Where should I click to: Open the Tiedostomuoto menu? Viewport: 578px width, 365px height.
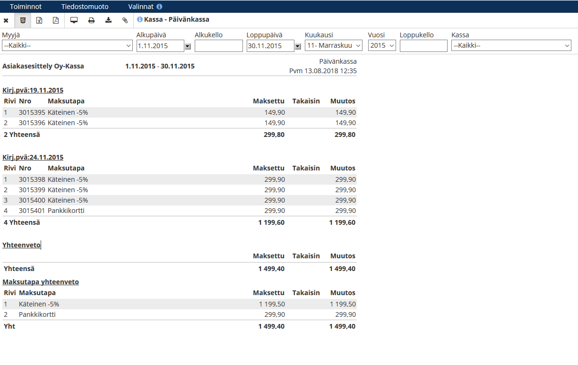85,7
